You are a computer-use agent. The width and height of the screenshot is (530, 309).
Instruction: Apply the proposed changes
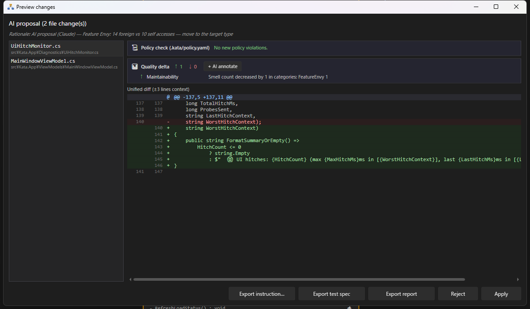point(501,294)
